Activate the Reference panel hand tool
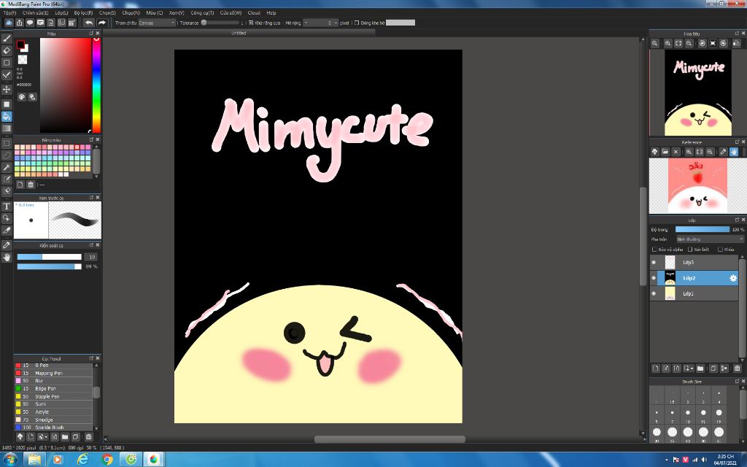This screenshot has width=747, height=467. click(x=734, y=152)
